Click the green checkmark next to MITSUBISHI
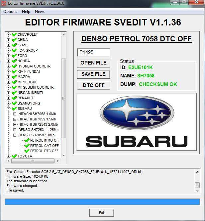This screenshot has width=205, height=221. click(14, 82)
